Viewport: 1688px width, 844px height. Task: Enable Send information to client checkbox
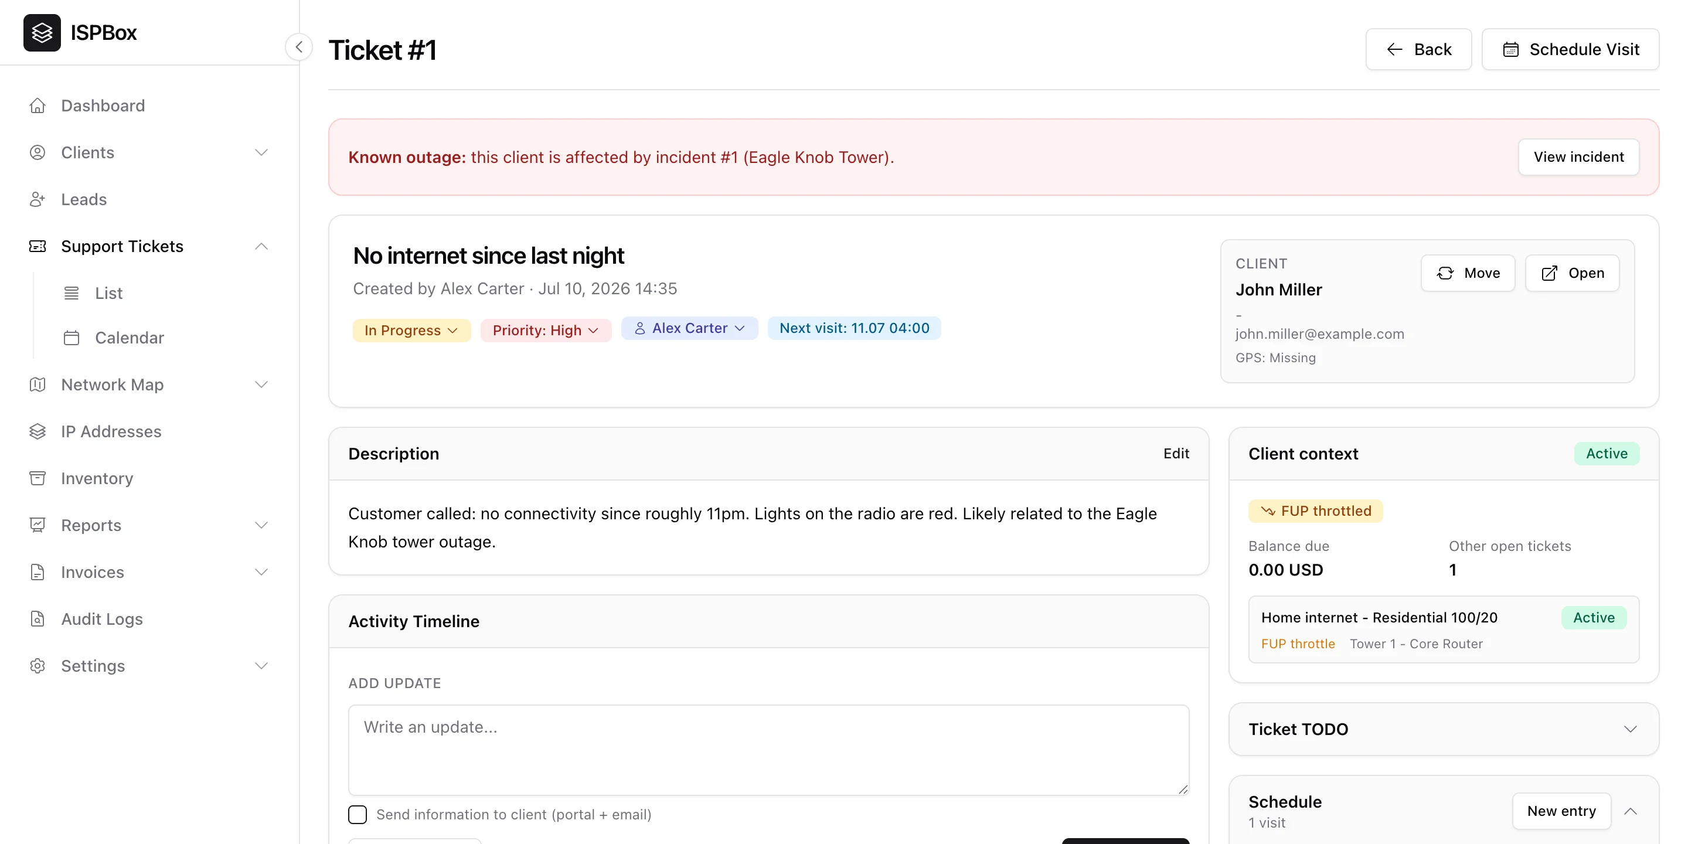357,815
